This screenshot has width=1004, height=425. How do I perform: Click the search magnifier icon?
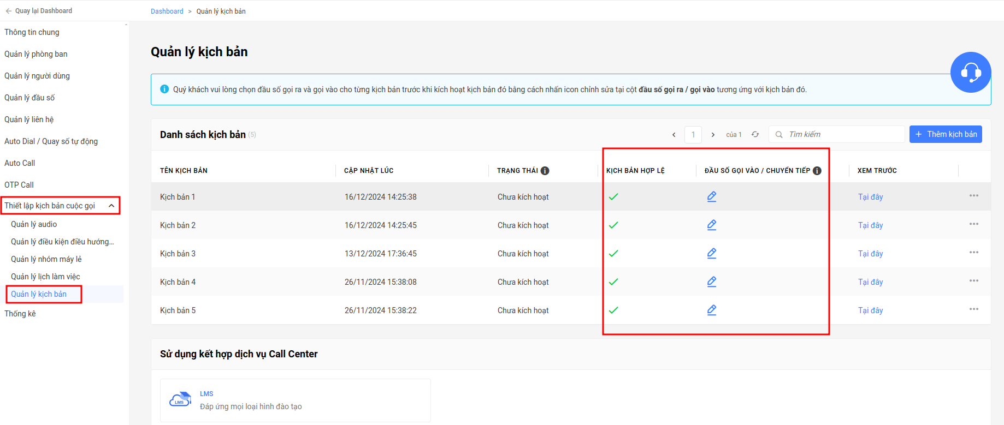pos(779,134)
